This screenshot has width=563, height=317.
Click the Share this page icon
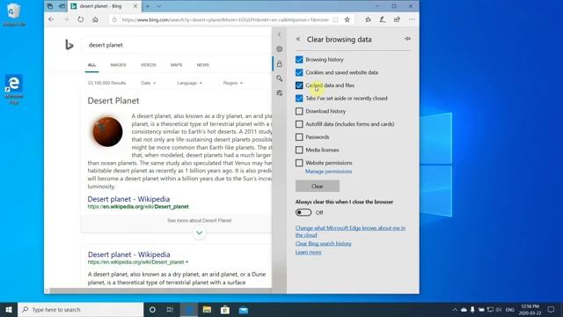click(397, 19)
